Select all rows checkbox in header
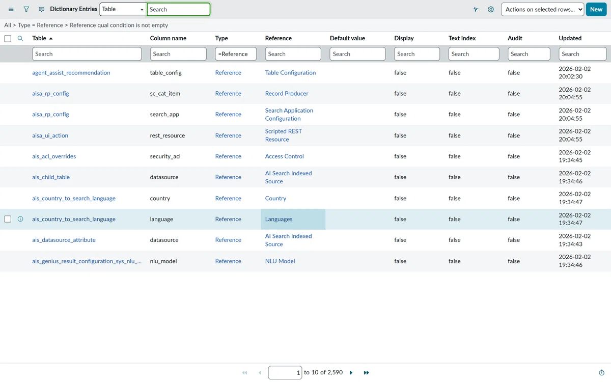Image resolution: width=611 pixels, height=382 pixels. [x=8, y=38]
